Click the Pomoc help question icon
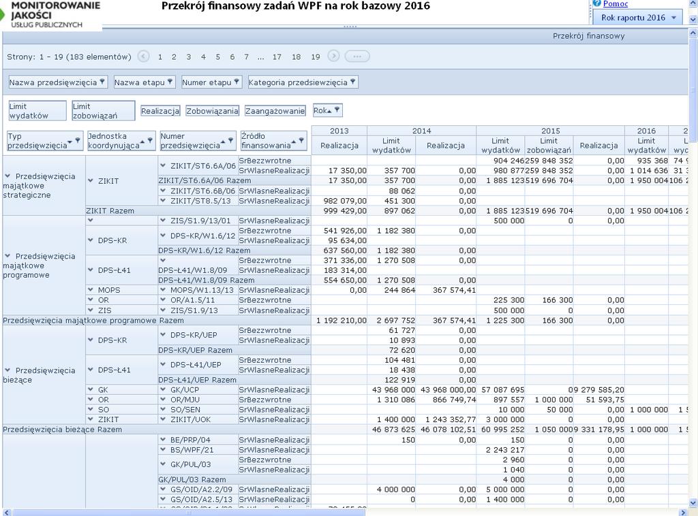This screenshot has width=698, height=516. (597, 3)
